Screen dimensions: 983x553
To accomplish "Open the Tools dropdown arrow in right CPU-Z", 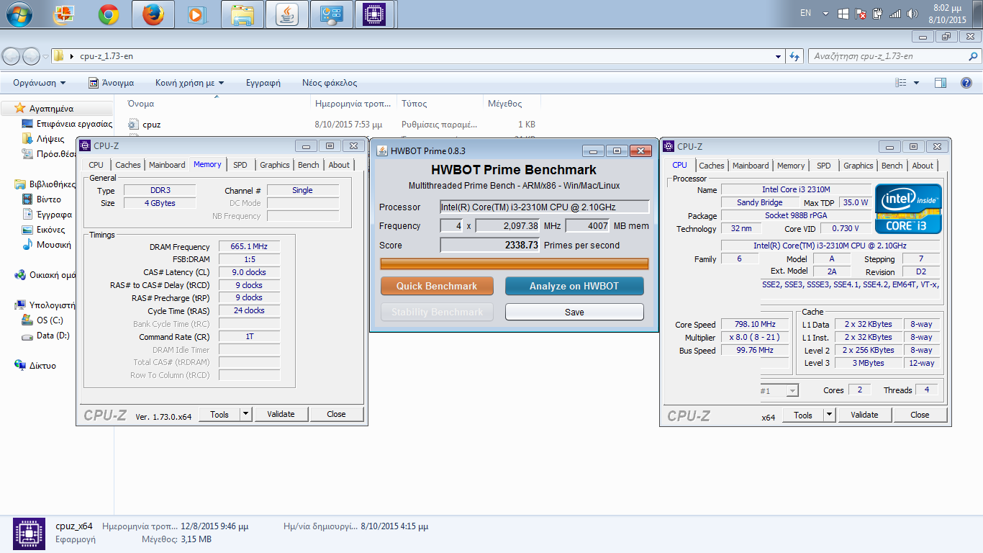I will pos(829,415).
